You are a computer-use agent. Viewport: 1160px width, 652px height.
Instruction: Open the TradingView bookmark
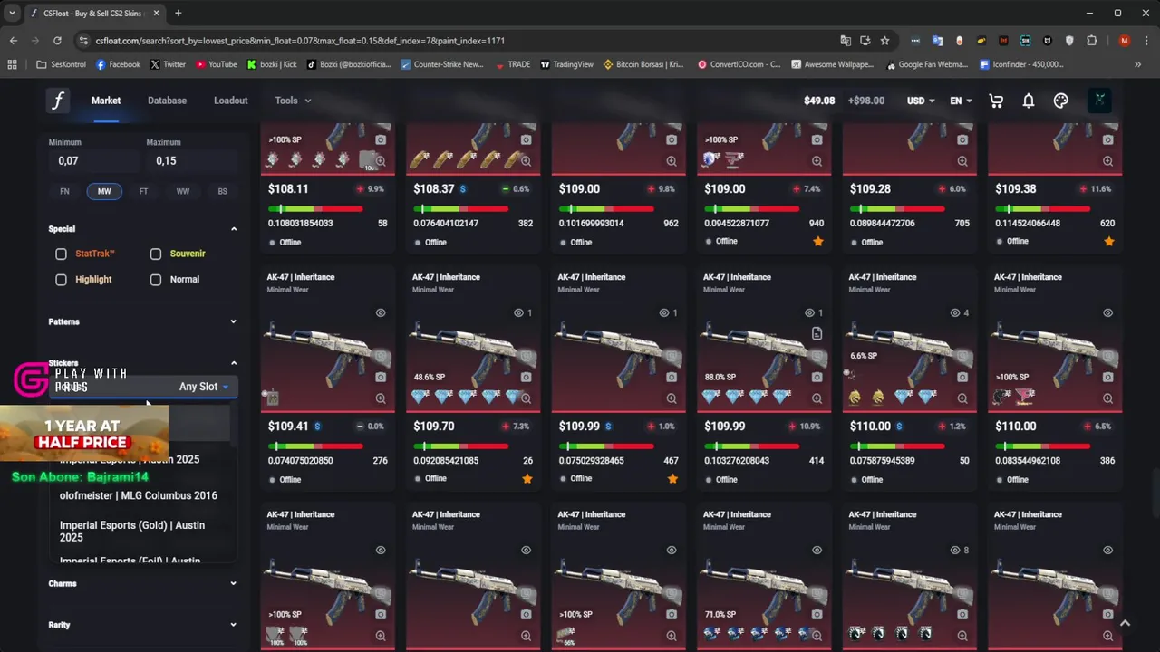click(x=566, y=64)
